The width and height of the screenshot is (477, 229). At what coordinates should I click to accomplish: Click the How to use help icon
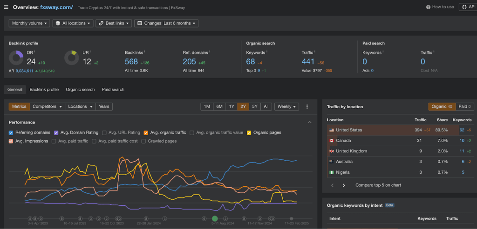coord(429,7)
